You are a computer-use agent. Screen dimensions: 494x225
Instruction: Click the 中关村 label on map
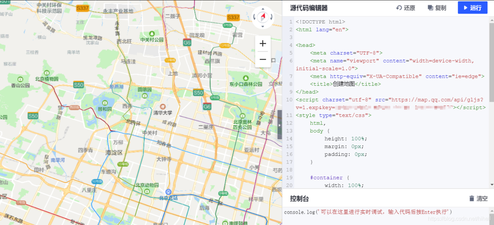(x=150, y=133)
